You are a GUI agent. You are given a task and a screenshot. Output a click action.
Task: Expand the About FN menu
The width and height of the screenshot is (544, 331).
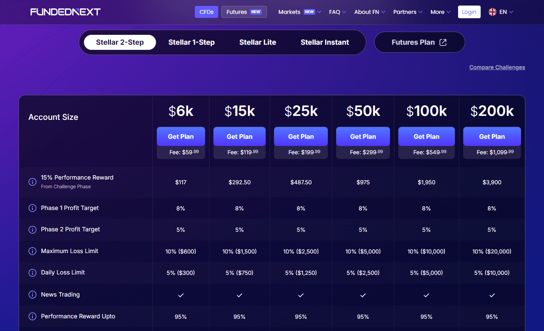(369, 12)
